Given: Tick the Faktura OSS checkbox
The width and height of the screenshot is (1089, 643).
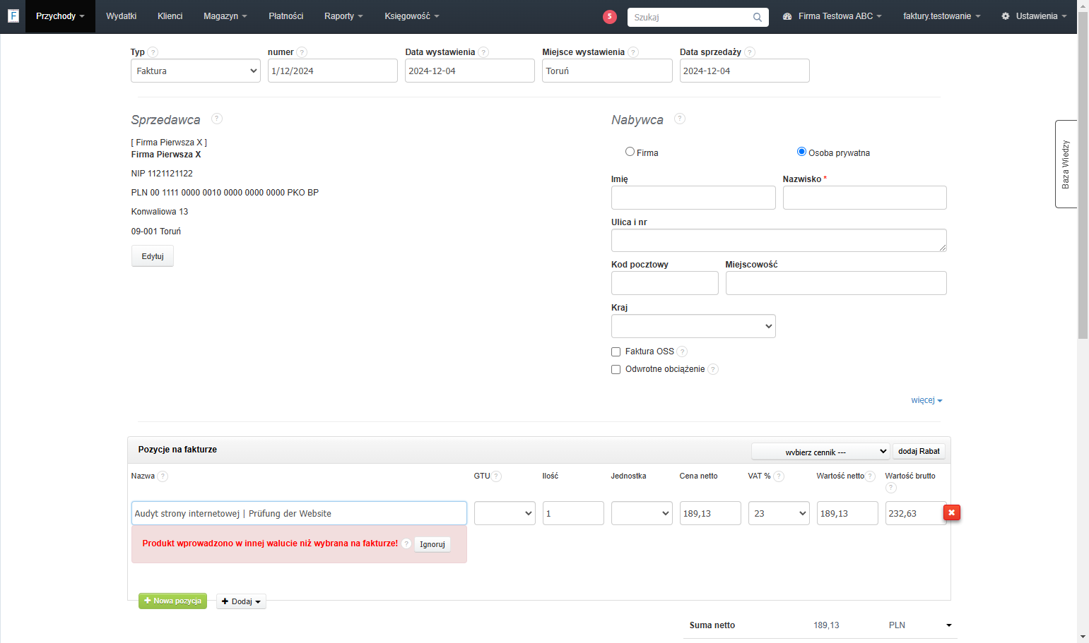Looking at the screenshot, I should pyautogui.click(x=616, y=351).
